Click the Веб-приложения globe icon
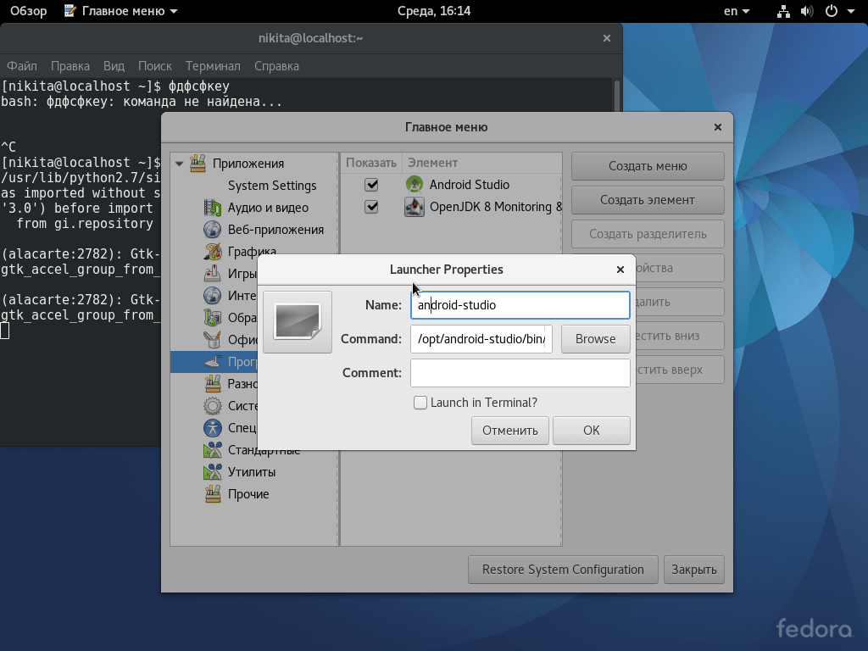This screenshot has width=868, height=651. pos(212,229)
